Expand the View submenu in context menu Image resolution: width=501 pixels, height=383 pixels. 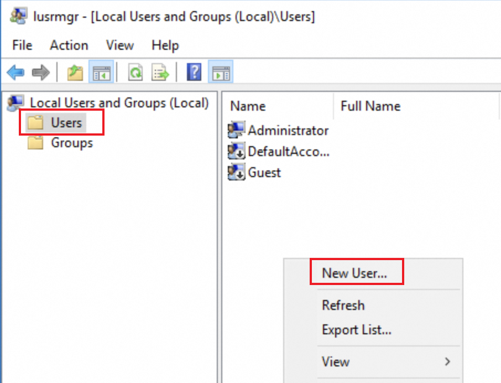click(373, 362)
